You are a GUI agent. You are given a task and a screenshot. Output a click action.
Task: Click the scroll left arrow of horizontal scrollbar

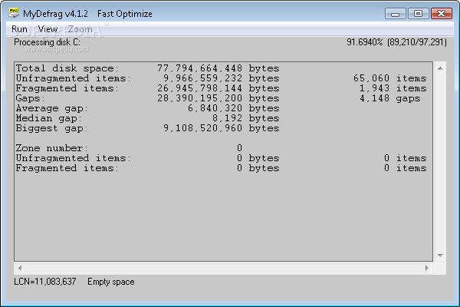pyautogui.click(x=20, y=268)
